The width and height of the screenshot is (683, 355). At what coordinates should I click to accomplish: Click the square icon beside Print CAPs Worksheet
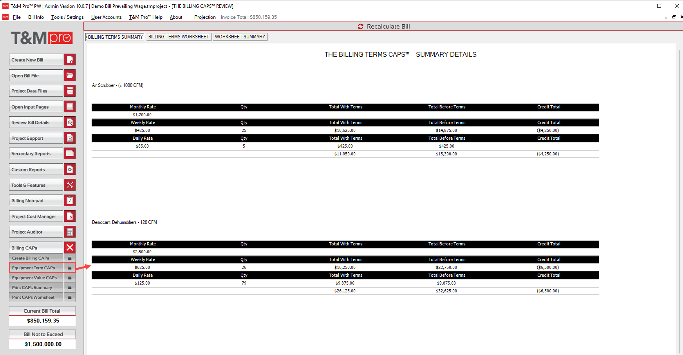click(70, 297)
